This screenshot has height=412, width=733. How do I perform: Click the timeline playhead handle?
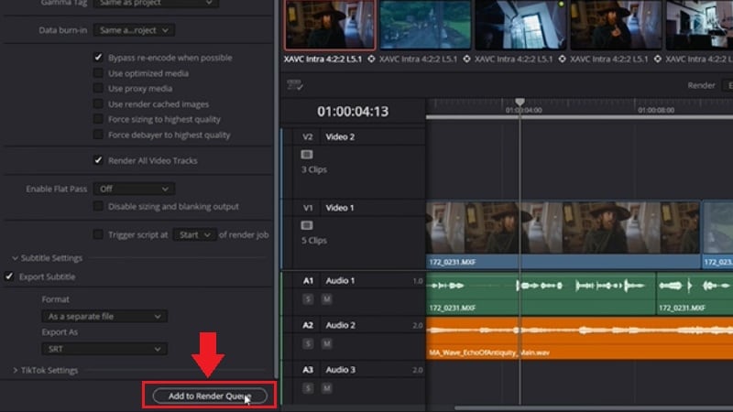[x=520, y=102]
